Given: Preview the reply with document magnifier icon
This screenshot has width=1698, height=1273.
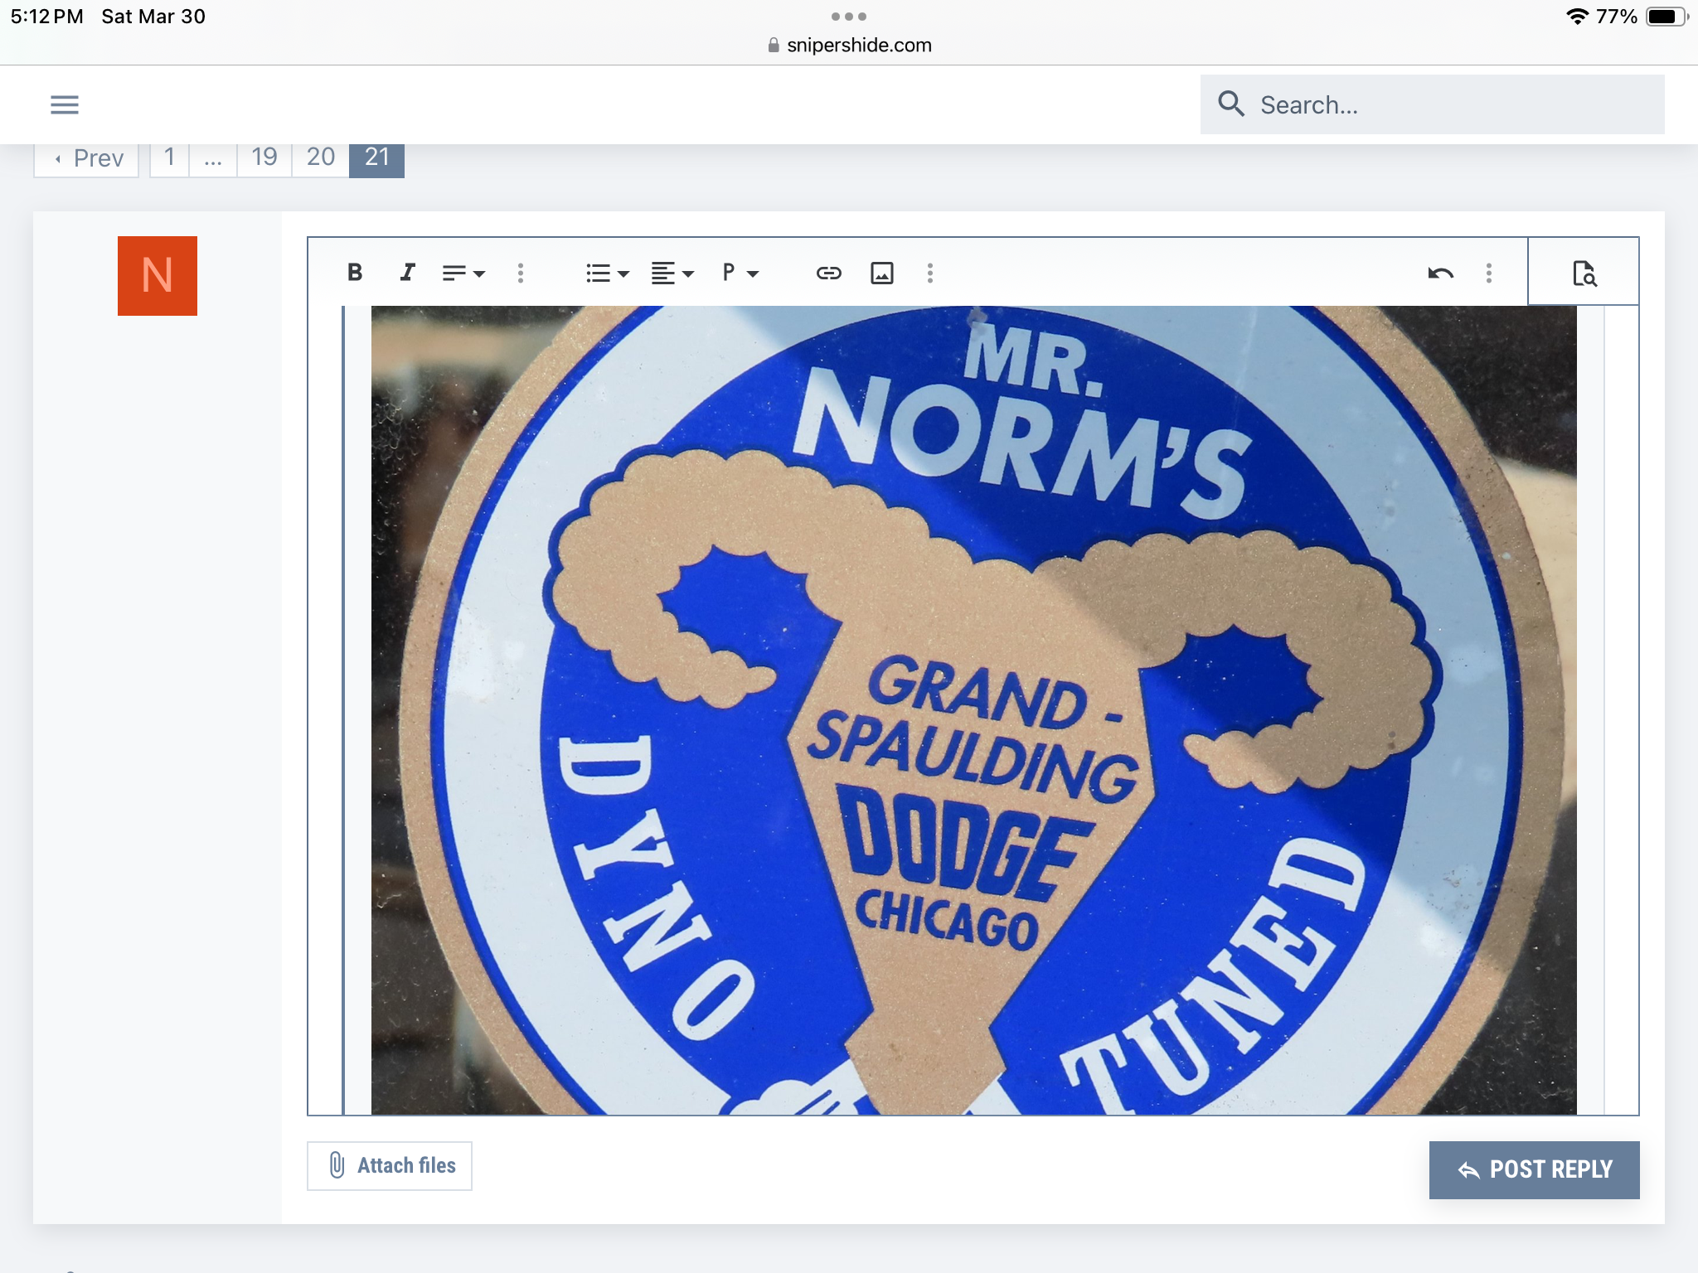Looking at the screenshot, I should pyautogui.click(x=1584, y=273).
